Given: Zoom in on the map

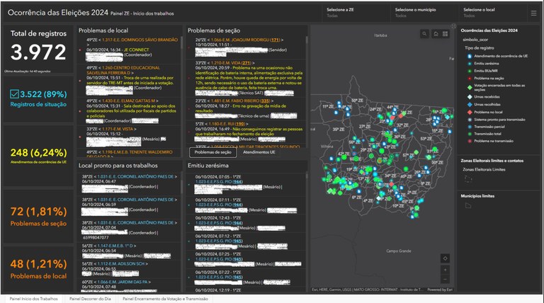Looking at the screenshot, I should tap(444, 270).
